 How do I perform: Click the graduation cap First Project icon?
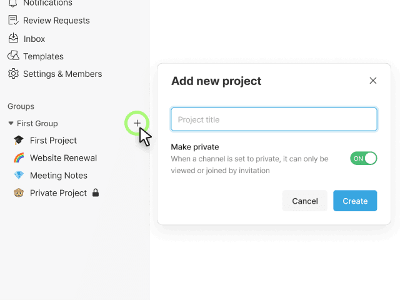click(x=19, y=140)
